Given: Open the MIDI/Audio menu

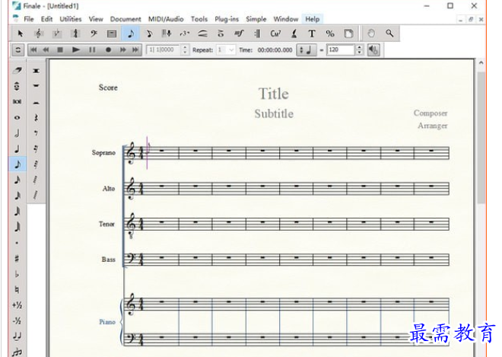Looking at the screenshot, I should 166,18.
